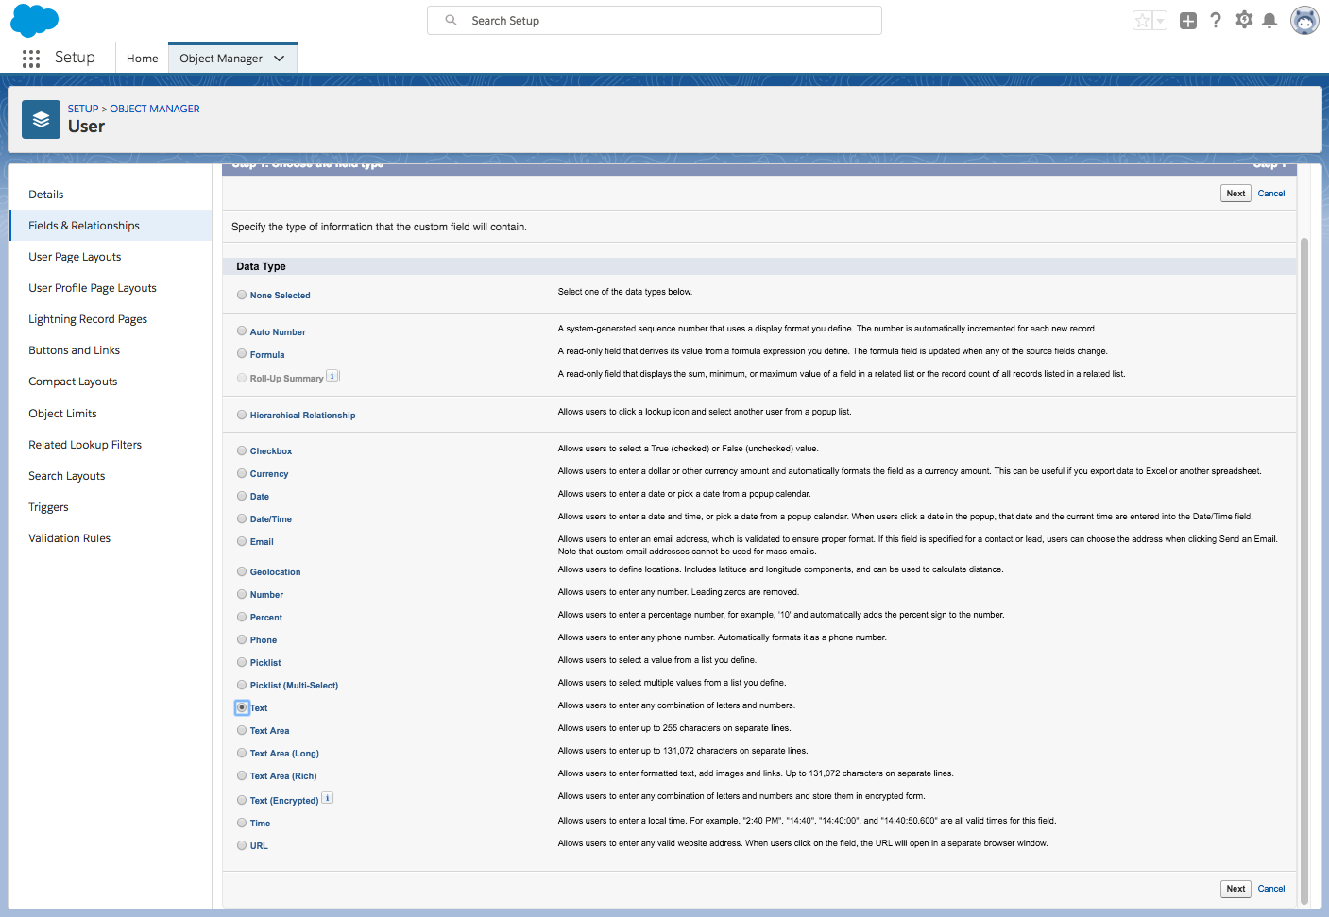Select the Number radio button
Screen dimensions: 1329x917
point(242,594)
